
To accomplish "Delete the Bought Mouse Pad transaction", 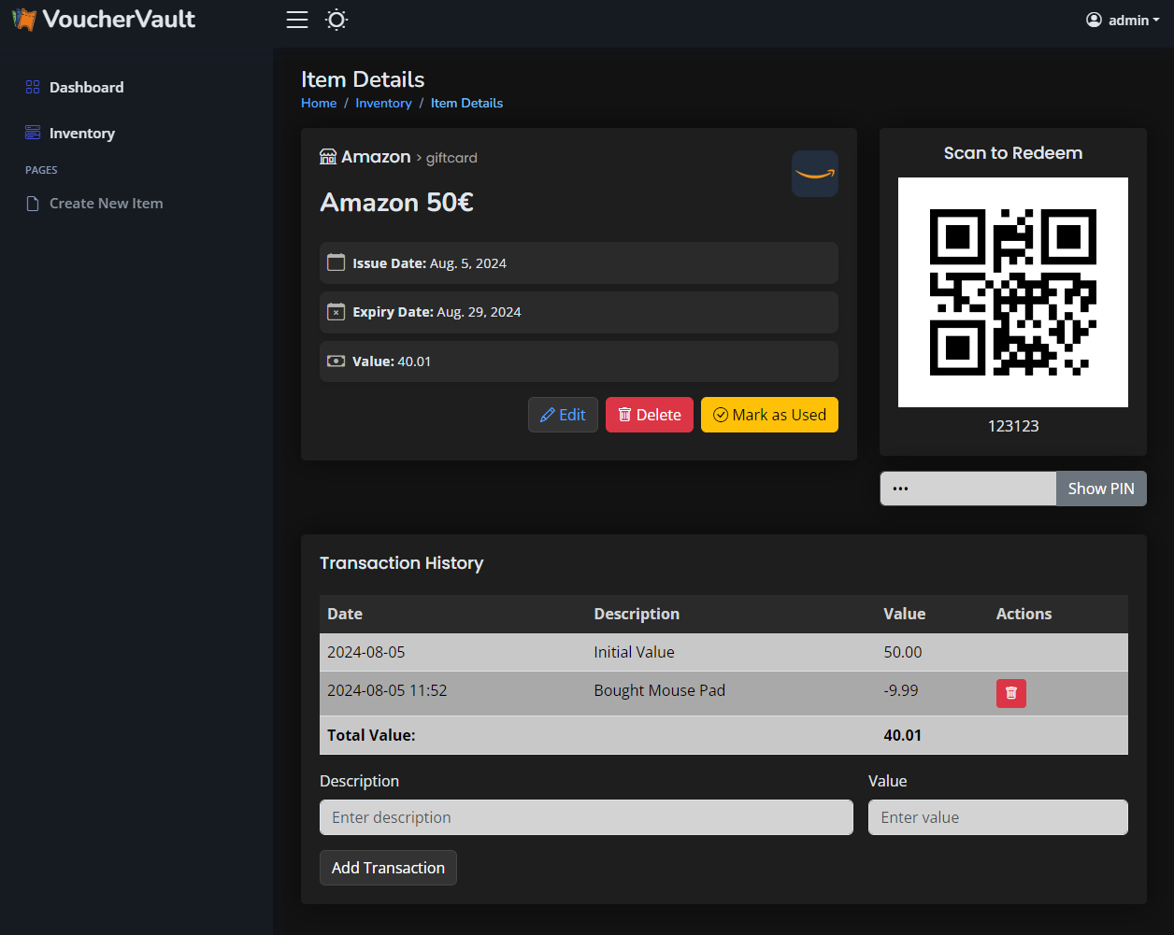I will 1010,693.
